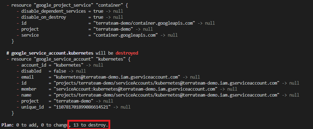Screen dimensions: 313x129
Task: Click the member value "serviceAccount:kubernetes@..."
Action: [135, 89]
